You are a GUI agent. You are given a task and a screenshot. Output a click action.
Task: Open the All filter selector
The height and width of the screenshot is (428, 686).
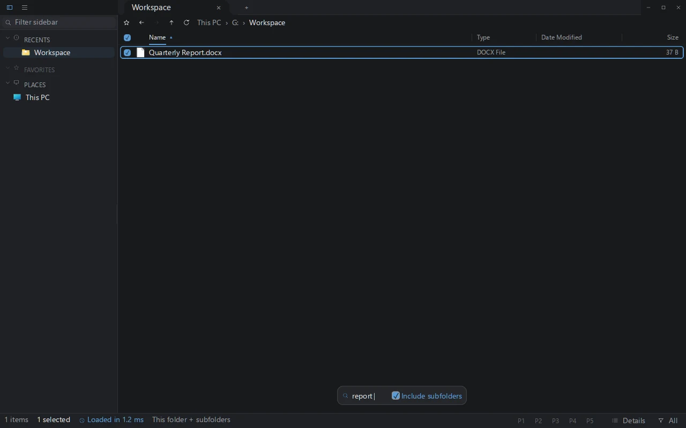click(668, 421)
